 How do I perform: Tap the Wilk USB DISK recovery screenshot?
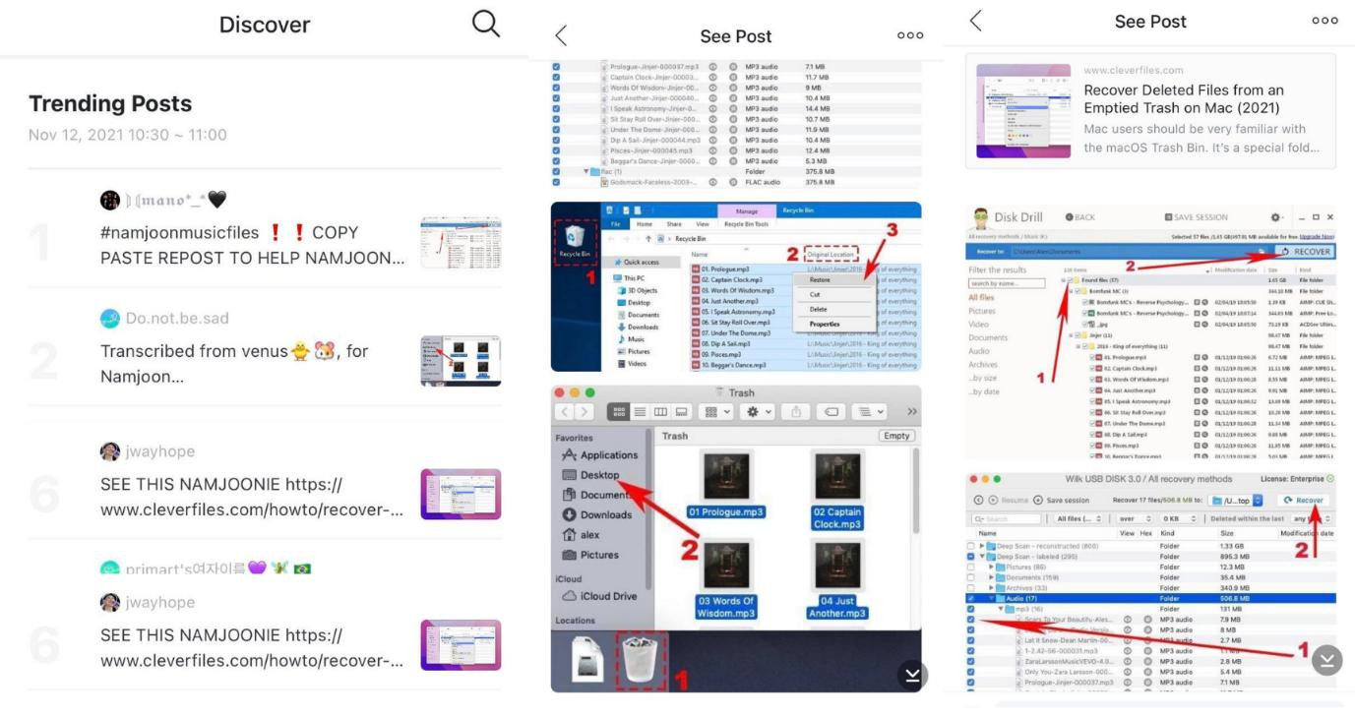point(1150,580)
